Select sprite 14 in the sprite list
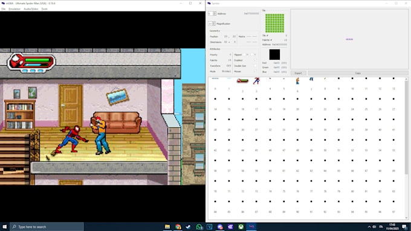The width and height of the screenshot is (411, 231). (x=215, y=104)
